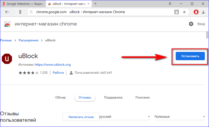Click the star rating of uBlock
Screen dimensions: 209x127
point(28,73)
